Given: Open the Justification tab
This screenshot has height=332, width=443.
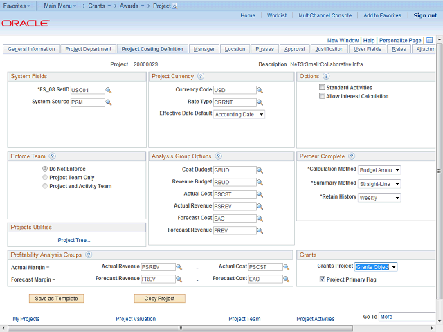Looking at the screenshot, I should pos(329,49).
